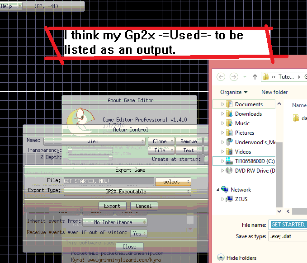307x263 pixels.
Task: Click the Z Depth slider
Action: click(90, 157)
